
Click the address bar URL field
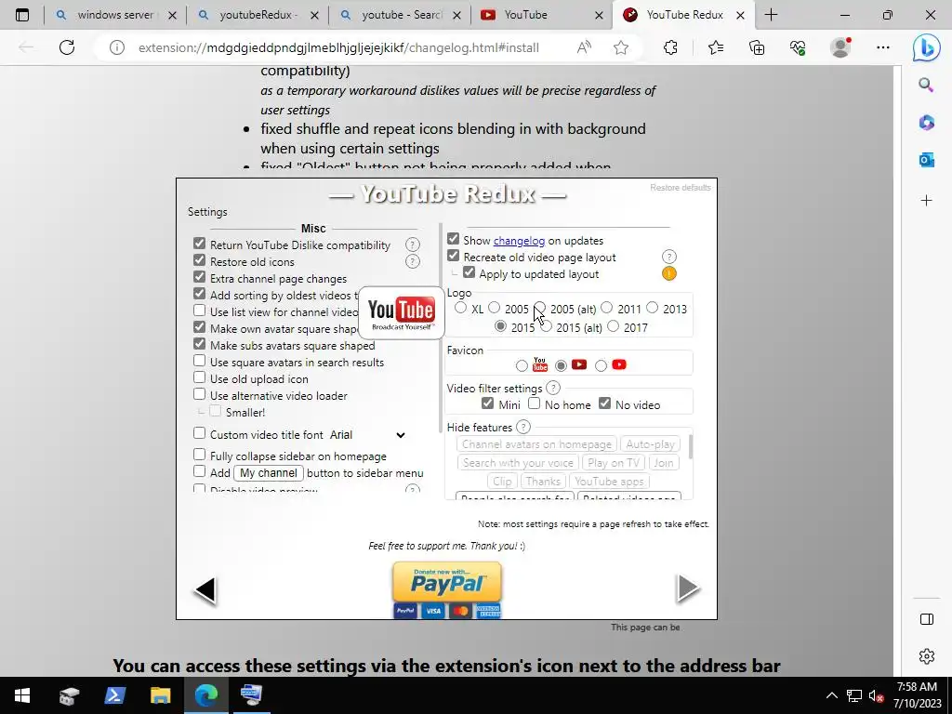[x=338, y=47]
